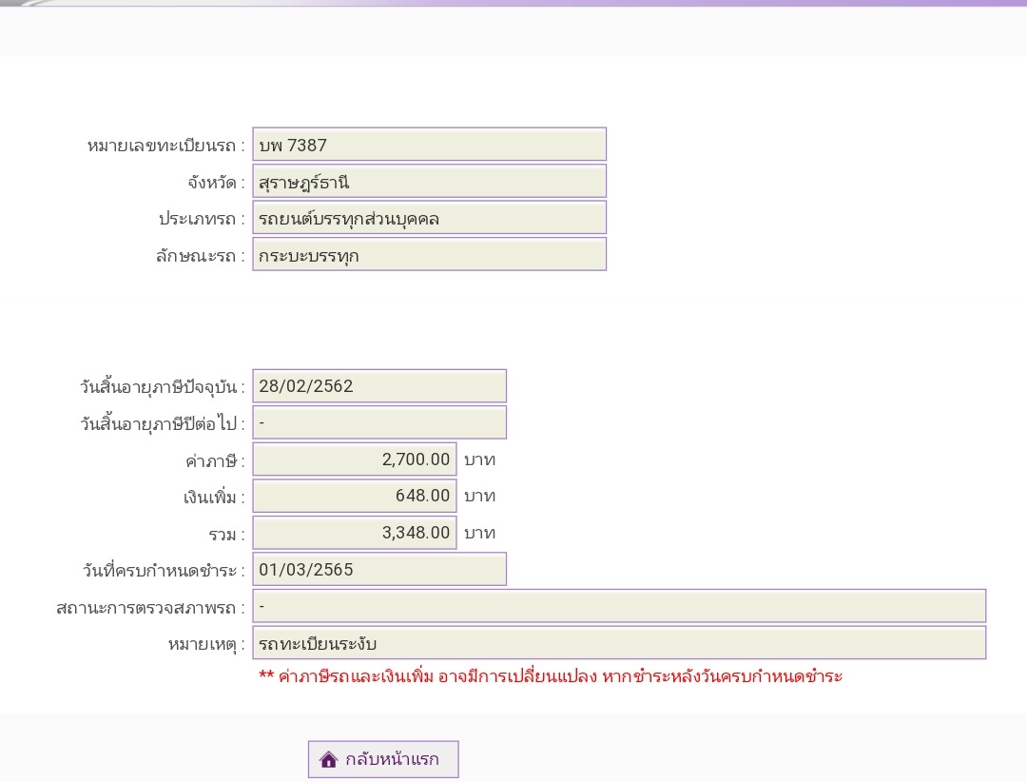The image size is (1027, 782).
Task: Click the ประเภทรถ field รถยนต์บรรทุกส่วนบุคคล
Action: (x=430, y=218)
